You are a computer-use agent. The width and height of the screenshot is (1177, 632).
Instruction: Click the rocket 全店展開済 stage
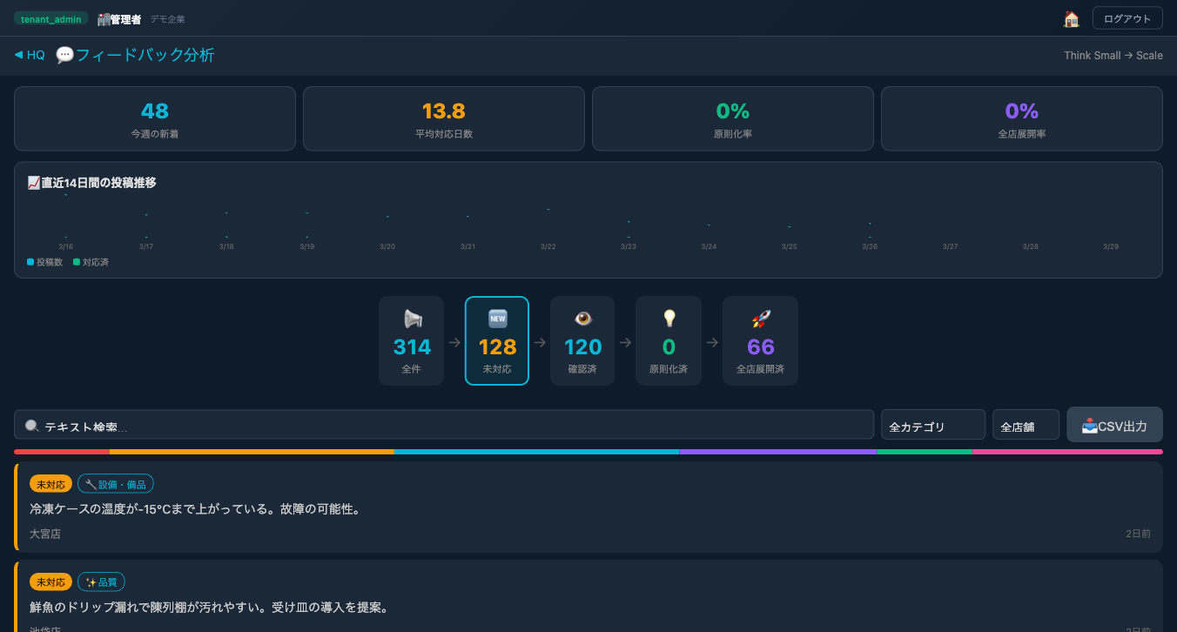(759, 340)
